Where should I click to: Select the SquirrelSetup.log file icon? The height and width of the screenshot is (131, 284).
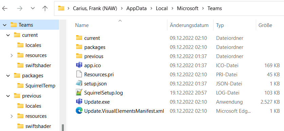click(x=79, y=93)
